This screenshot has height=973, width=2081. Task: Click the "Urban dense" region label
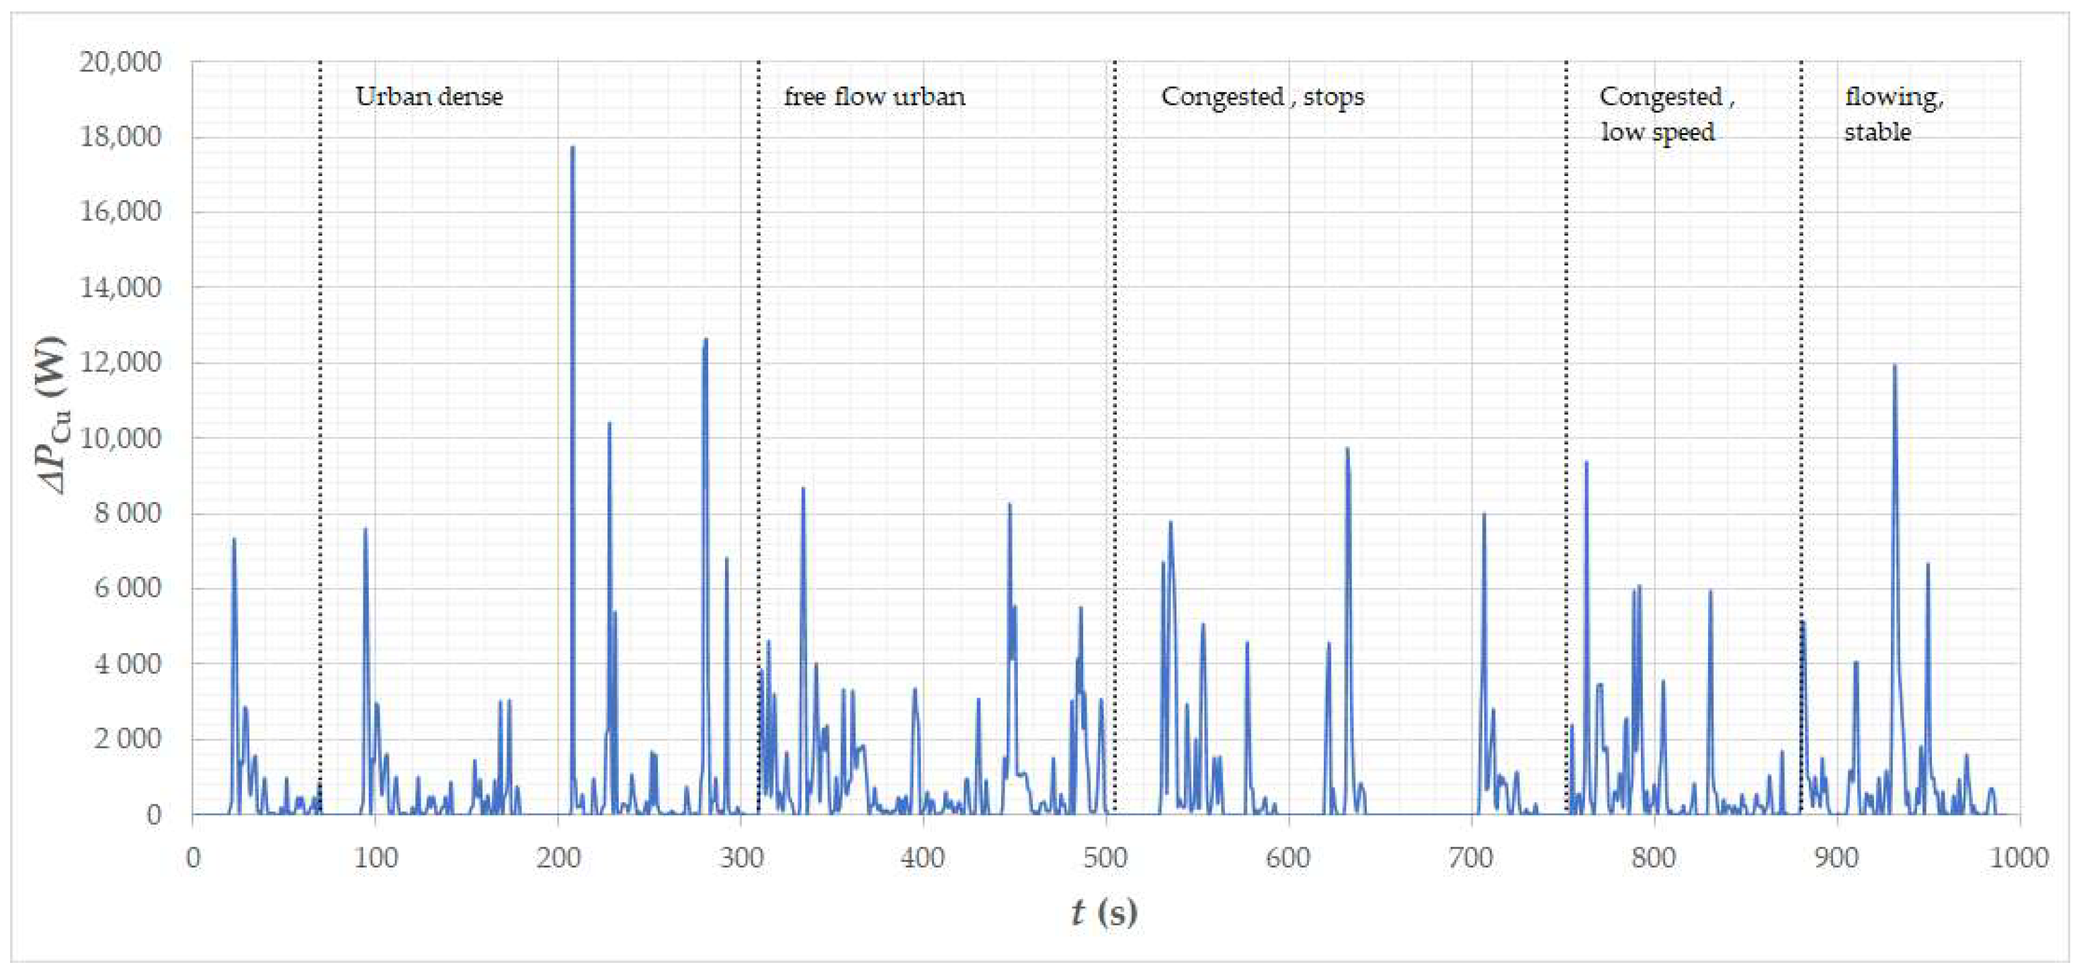429,97
